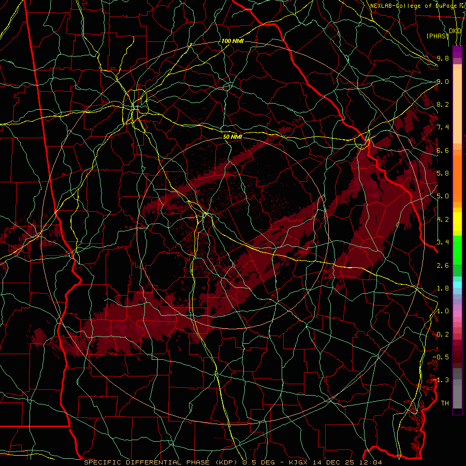Image resolution: width=466 pixels, height=466 pixels.
Task: Select the 9.8 value on the color scale
Action: coord(443,58)
